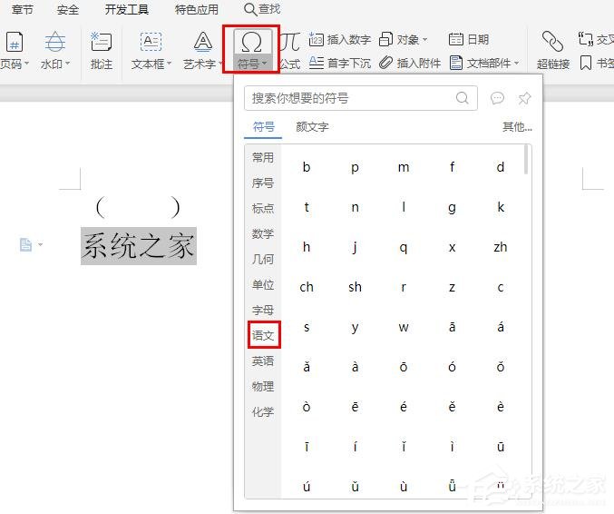This screenshot has height=514, width=614.
Task: Open the 文档部件 dropdown
Action: (x=516, y=64)
